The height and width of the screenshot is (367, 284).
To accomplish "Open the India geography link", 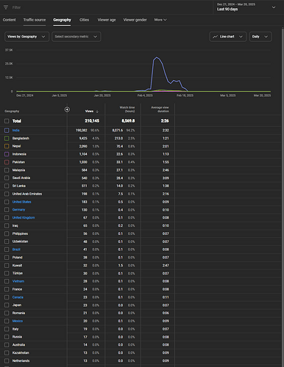I will coord(16,131).
